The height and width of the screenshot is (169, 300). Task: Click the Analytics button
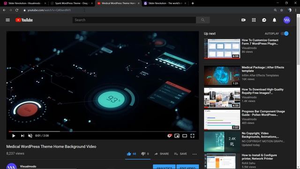[164, 167]
